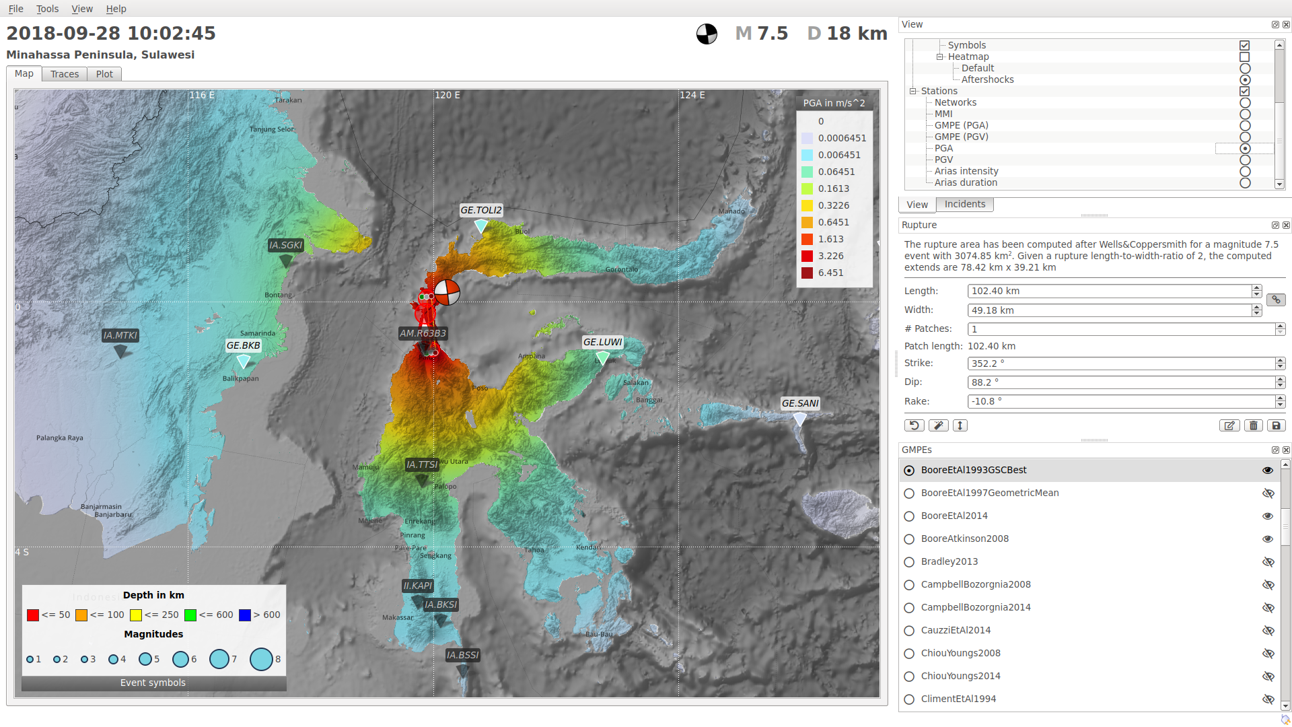Float the View panel with its undock icon

[x=1275, y=25]
